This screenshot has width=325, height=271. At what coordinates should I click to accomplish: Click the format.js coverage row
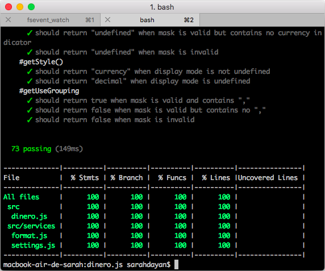(153, 236)
